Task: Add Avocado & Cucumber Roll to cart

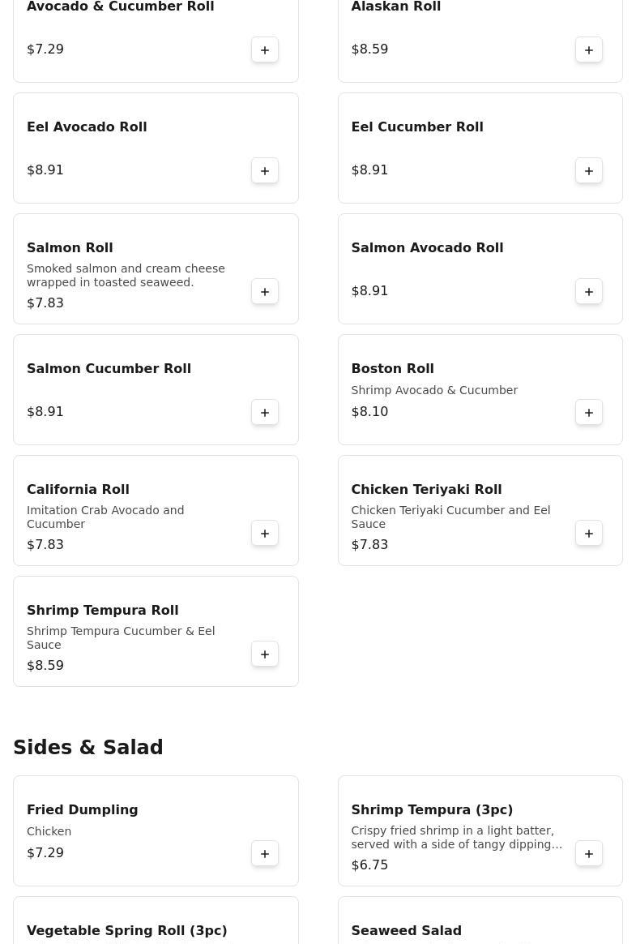Action: pos(265,50)
